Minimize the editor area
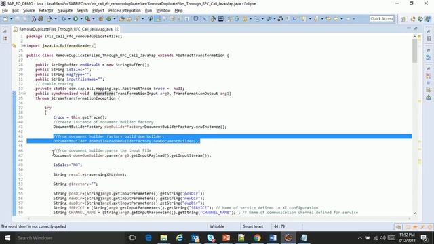The height and width of the screenshot is (244, 434). [x=409, y=28]
